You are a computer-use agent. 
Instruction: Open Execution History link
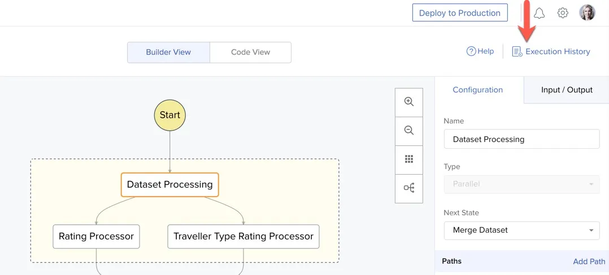[x=551, y=52]
